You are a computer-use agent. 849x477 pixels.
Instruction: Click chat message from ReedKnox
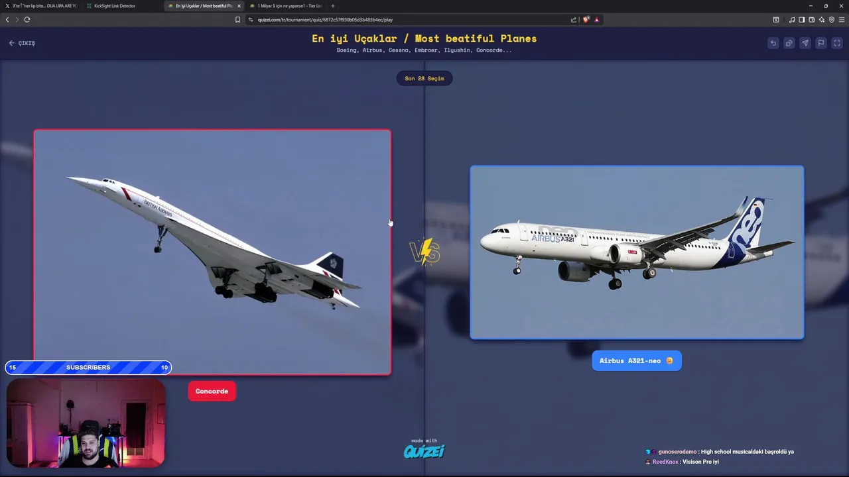(683, 462)
